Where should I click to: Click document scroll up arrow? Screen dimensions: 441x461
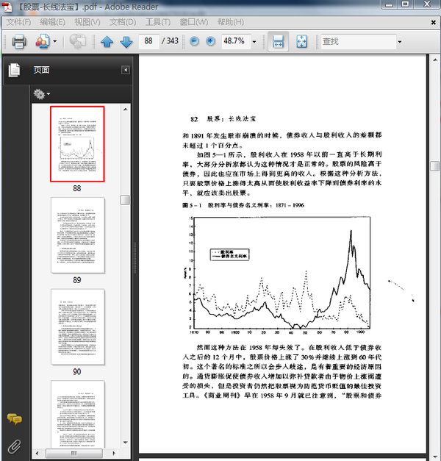pos(435,60)
